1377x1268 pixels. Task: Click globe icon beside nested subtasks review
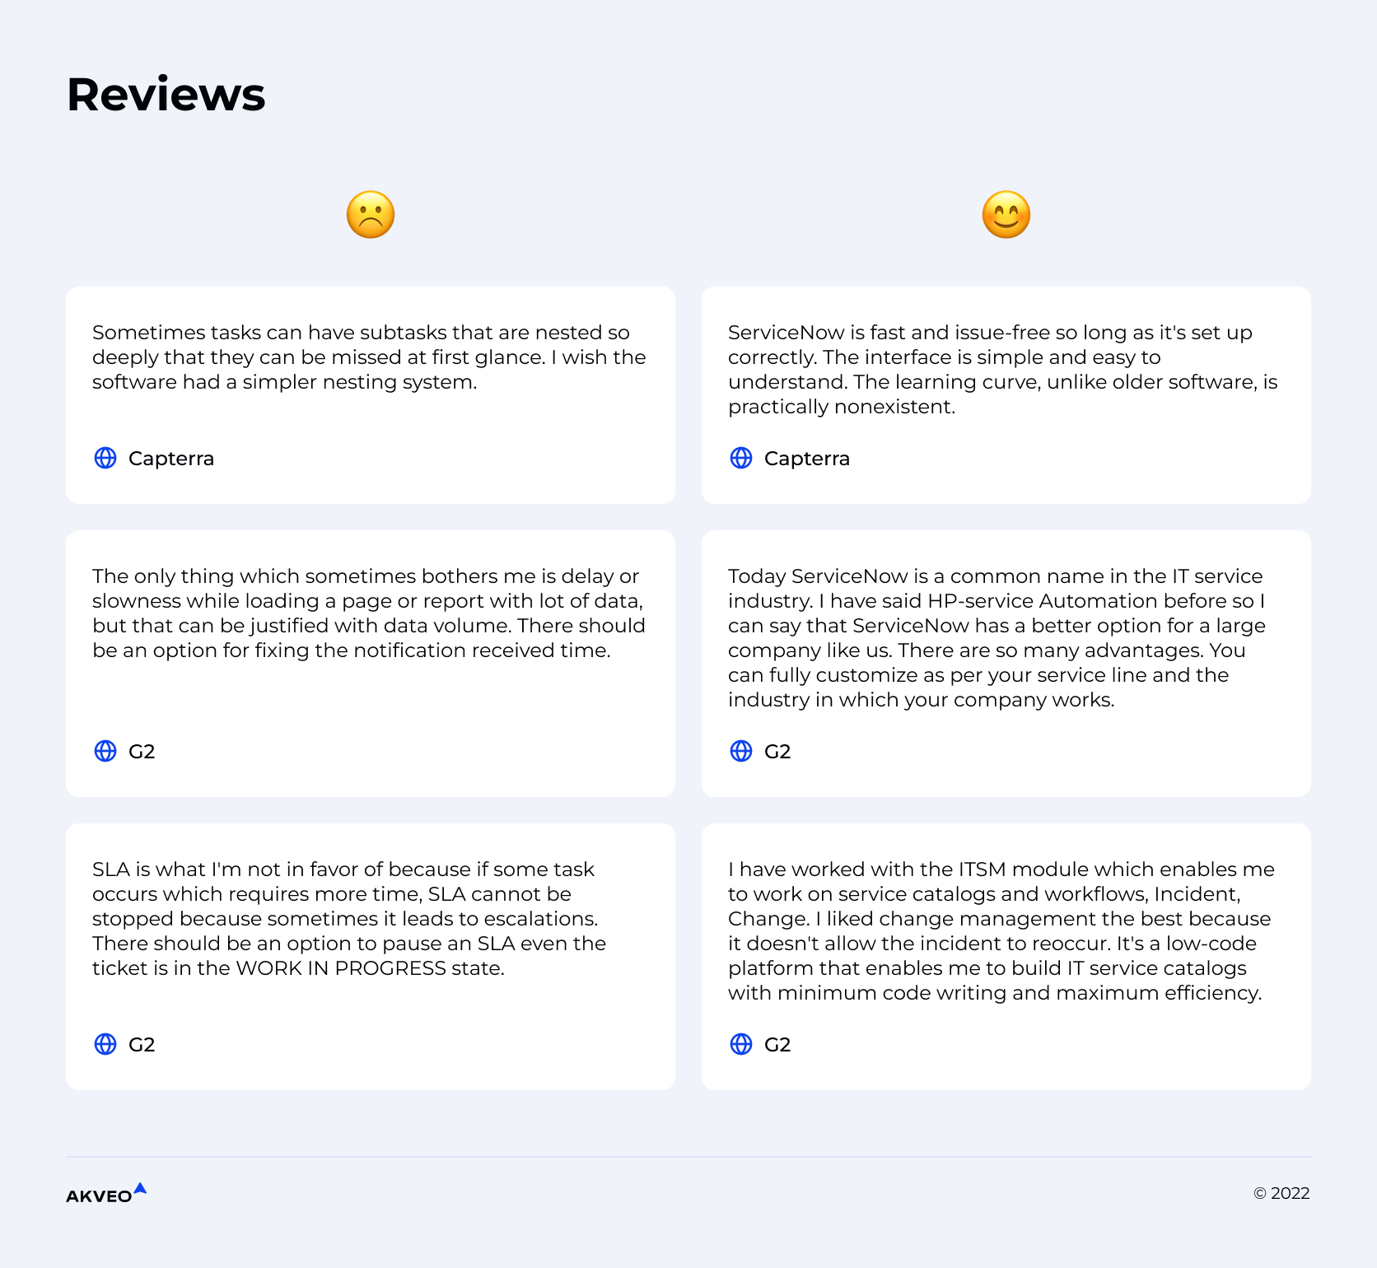tap(105, 458)
